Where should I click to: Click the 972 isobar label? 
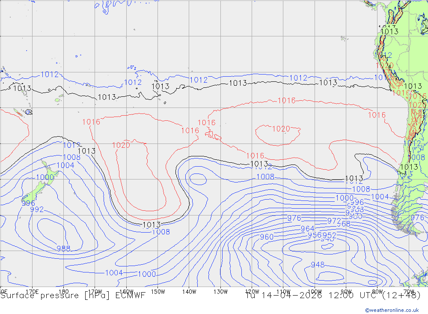(334, 221)
